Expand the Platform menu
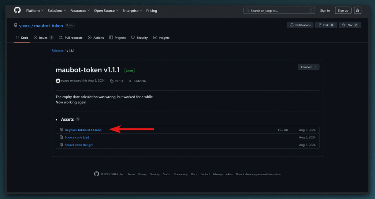The image size is (375, 199). [35, 11]
